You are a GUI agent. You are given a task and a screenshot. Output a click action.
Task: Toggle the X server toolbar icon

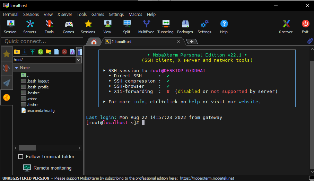point(286,27)
